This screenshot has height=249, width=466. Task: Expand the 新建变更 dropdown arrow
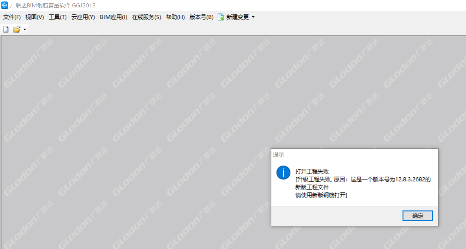point(253,17)
